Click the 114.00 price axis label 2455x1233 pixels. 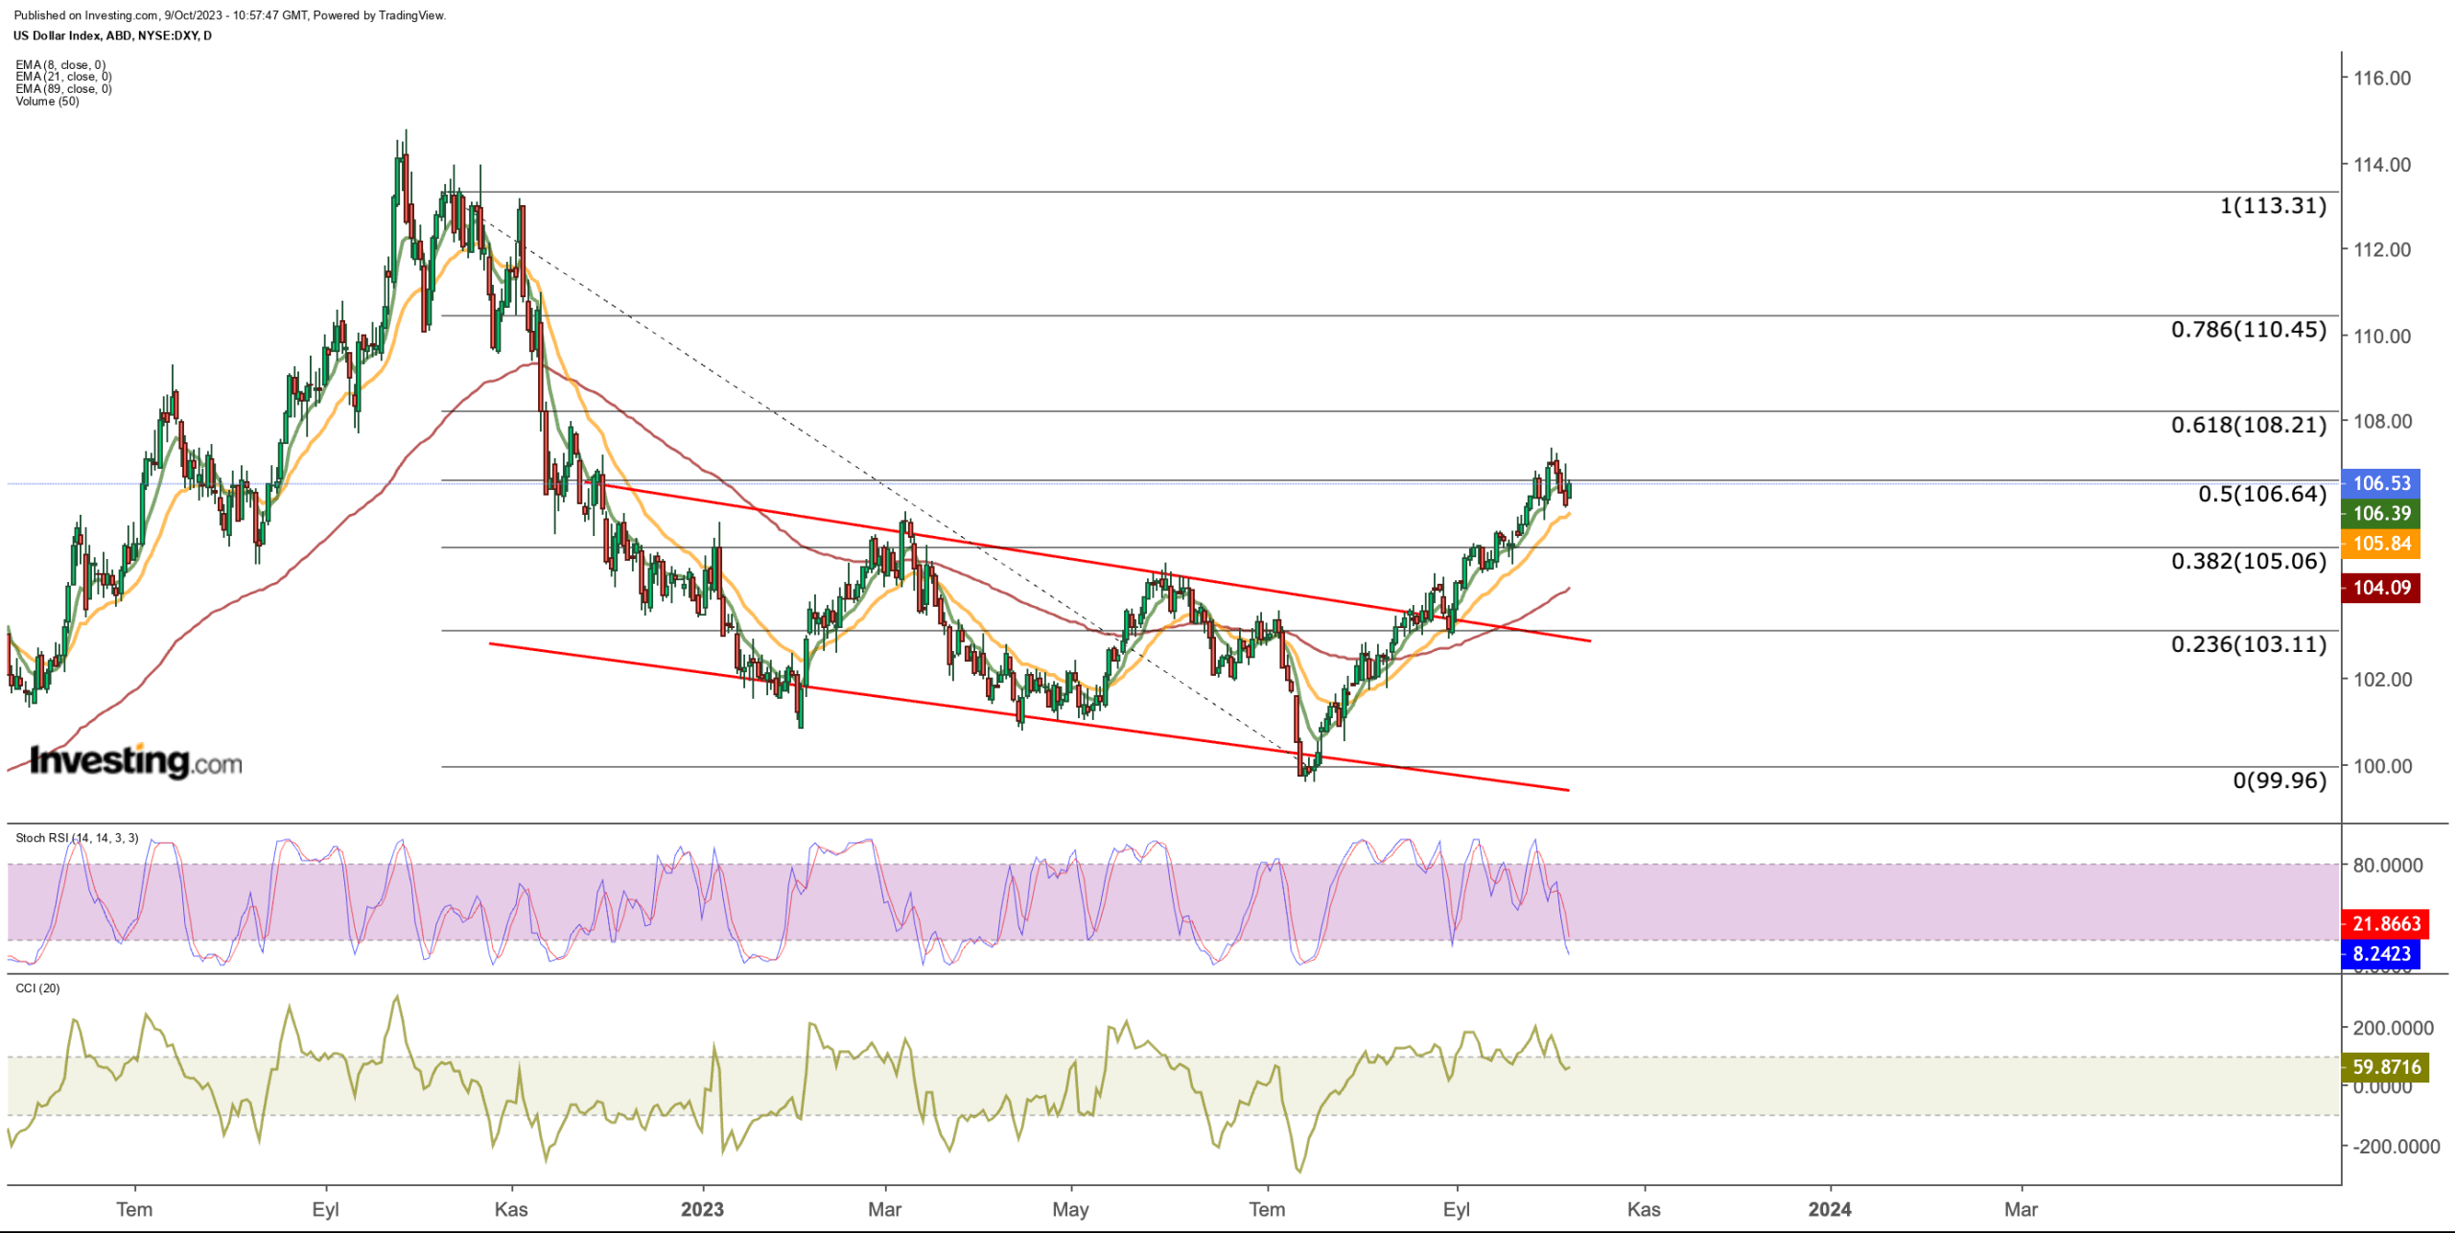click(2382, 164)
